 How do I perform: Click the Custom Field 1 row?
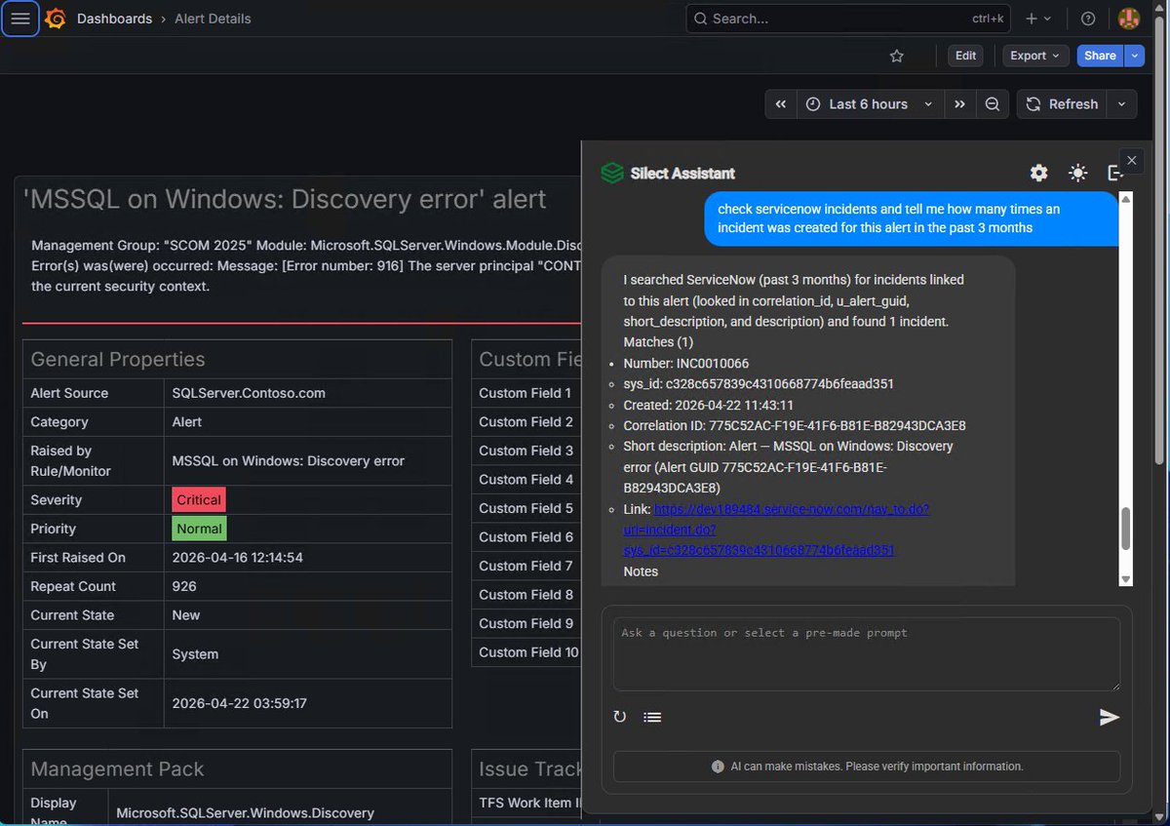(526, 393)
